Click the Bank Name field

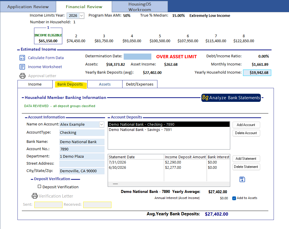click(x=82, y=142)
